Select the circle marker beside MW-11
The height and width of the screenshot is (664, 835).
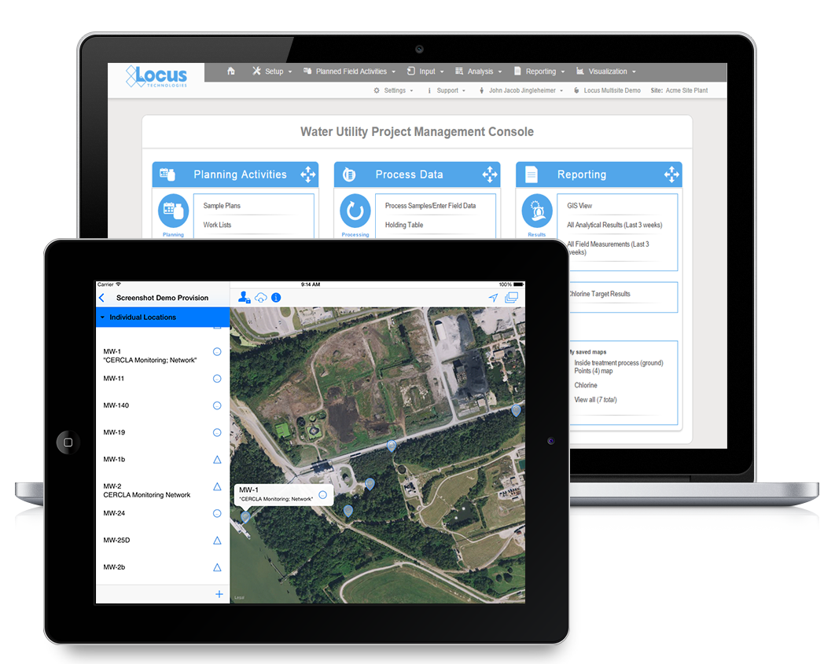pyautogui.click(x=217, y=379)
